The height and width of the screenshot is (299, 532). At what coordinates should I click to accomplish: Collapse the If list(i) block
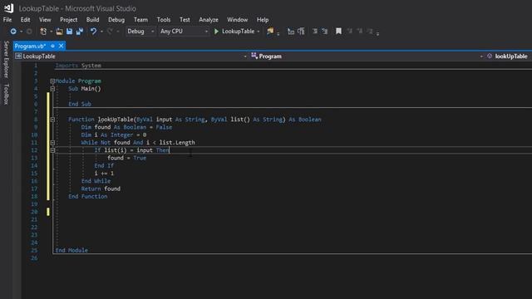pos(52,150)
